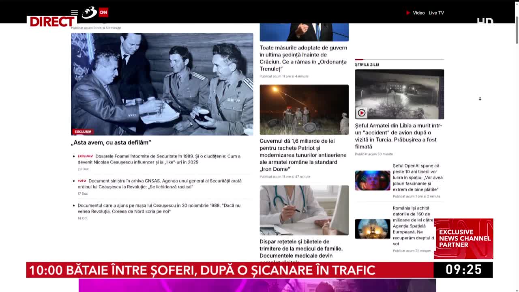Open Live TV
This screenshot has height=292, width=519.
[436, 13]
